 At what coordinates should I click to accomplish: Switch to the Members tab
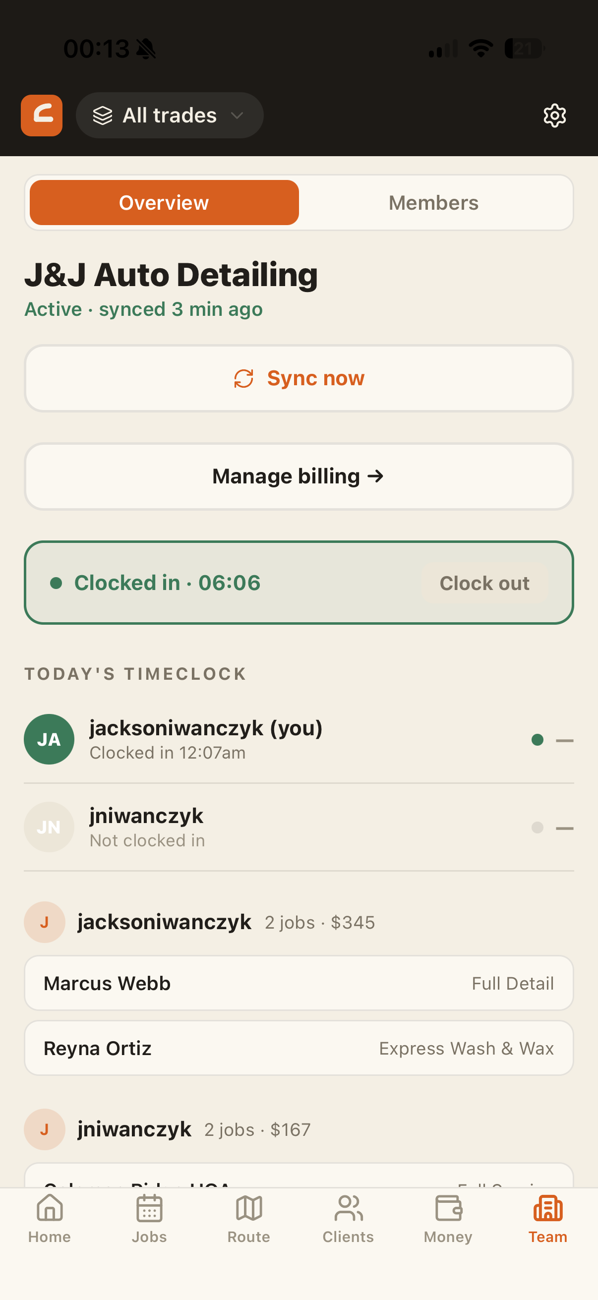[x=433, y=203]
